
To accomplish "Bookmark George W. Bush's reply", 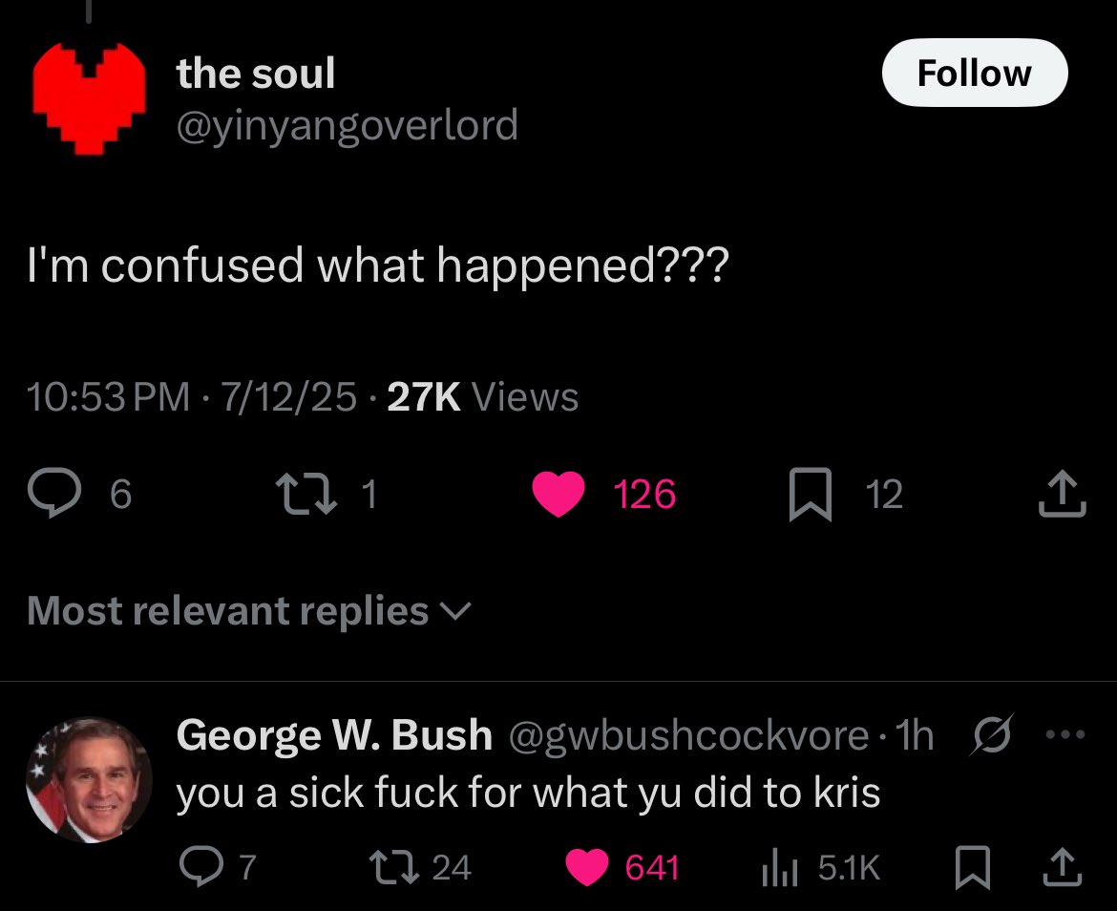I will pyautogui.click(x=973, y=868).
